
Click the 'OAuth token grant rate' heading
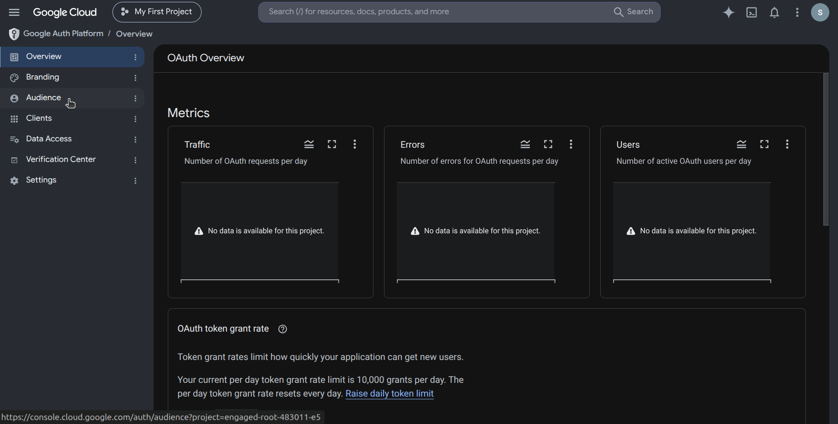(223, 329)
